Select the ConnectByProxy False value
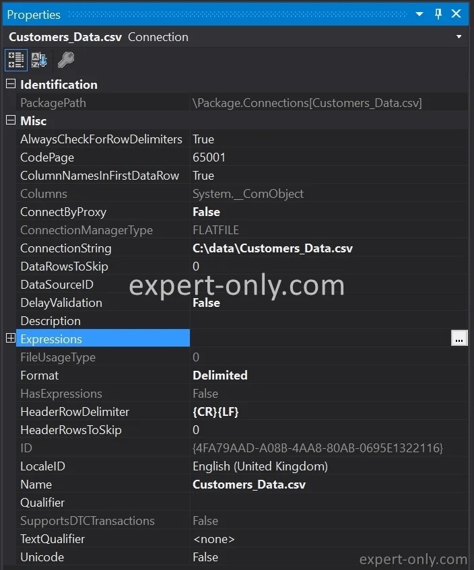The height and width of the screenshot is (570, 474). point(206,212)
